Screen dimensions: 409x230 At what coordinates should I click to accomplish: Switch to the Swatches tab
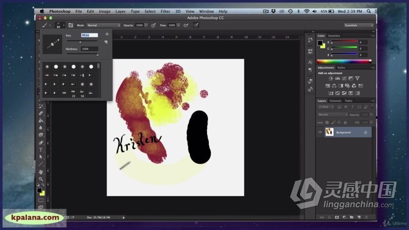(x=334, y=36)
